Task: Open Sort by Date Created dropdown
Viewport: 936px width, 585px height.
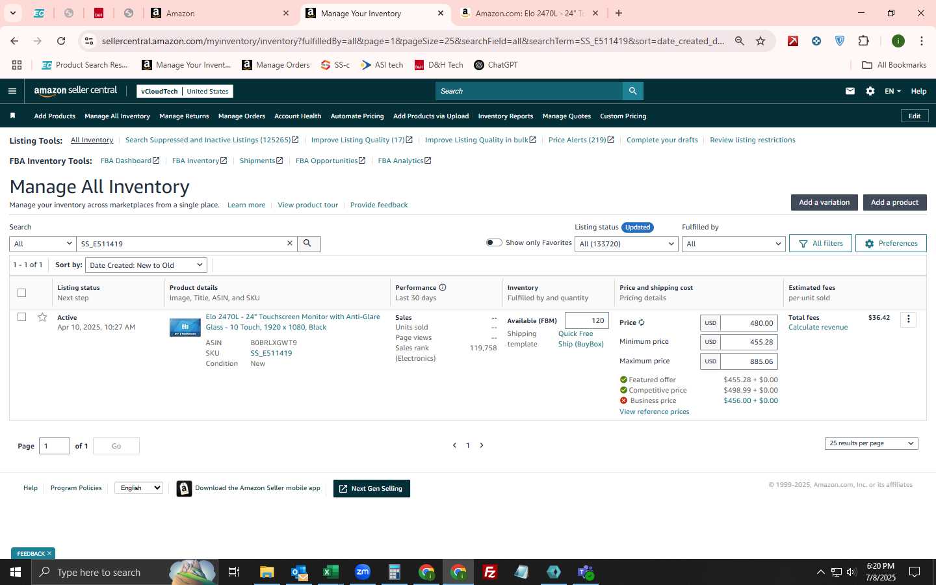Action: [146, 265]
